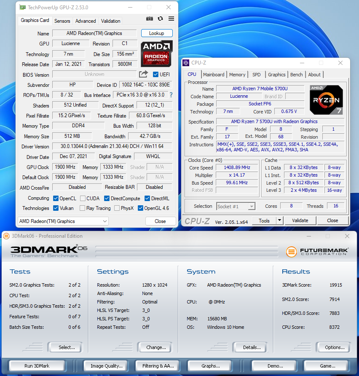Click the GPU-Z refresh icon
Viewport: 359px width, 376px height.
(160, 19)
